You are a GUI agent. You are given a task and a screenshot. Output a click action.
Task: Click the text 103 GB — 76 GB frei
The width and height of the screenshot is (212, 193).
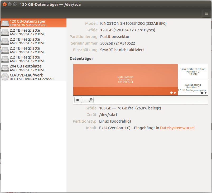(117, 108)
